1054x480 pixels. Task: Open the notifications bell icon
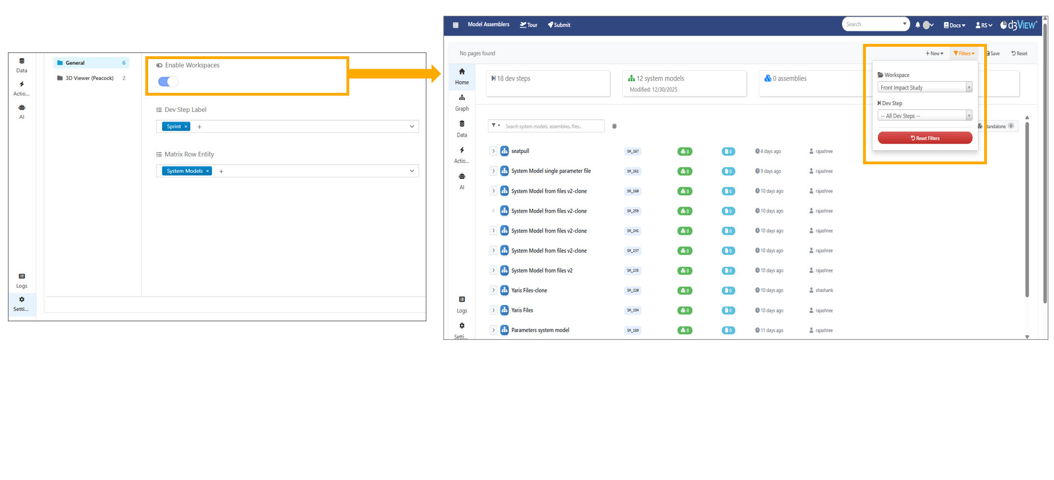[918, 25]
